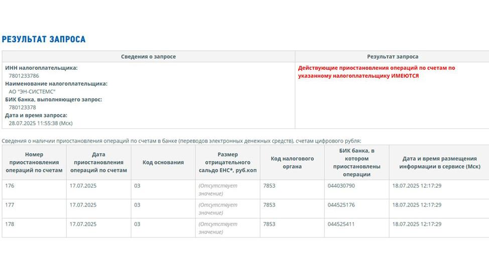The width and height of the screenshot is (489, 275).
Task: Click the bank BIK 044525411 cell
Action: (x=341, y=224)
